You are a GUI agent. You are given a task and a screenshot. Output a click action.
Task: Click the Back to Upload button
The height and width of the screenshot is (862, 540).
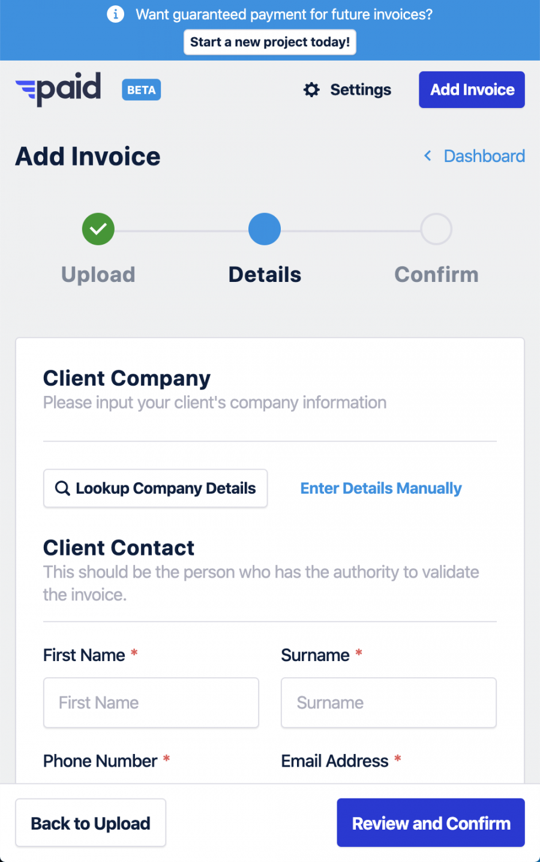click(x=91, y=823)
